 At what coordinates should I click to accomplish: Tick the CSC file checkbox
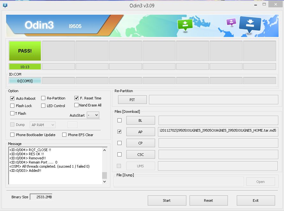pos(120,154)
